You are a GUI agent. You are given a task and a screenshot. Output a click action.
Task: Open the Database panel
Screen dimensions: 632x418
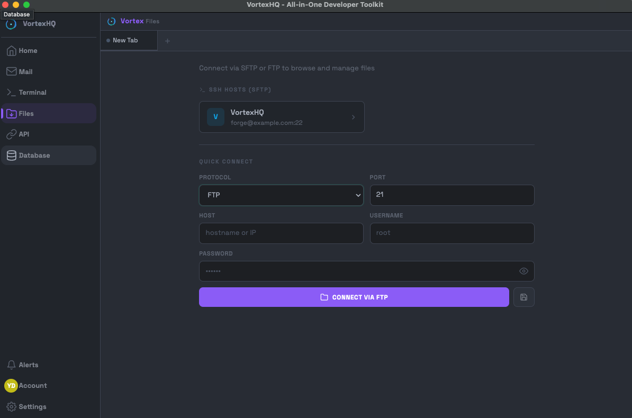[x=34, y=155]
